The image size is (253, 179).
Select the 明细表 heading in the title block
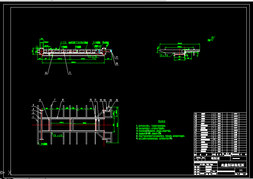215,158
